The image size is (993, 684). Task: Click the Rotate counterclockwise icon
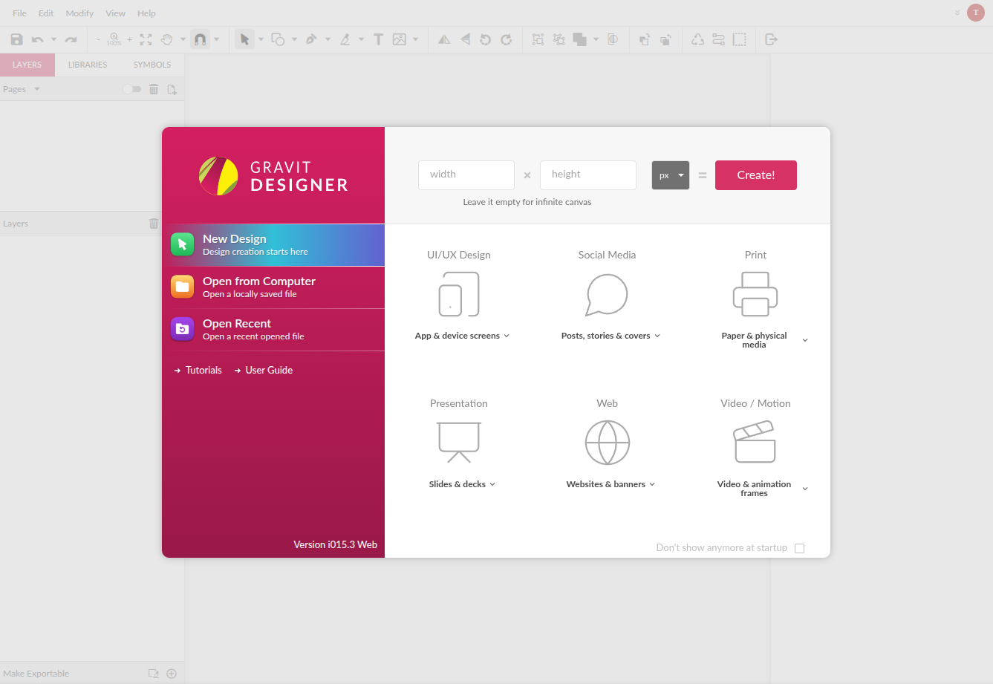pyautogui.click(x=486, y=39)
